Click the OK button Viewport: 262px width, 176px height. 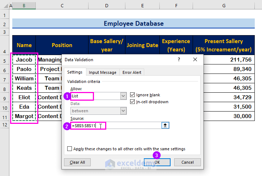pos(157,162)
